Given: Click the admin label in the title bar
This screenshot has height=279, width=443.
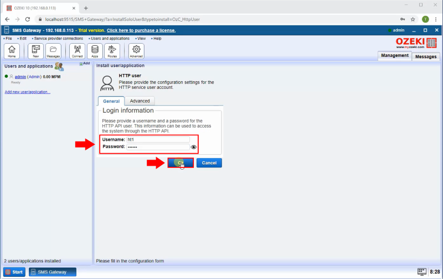Looking at the screenshot, I should coord(398,30).
